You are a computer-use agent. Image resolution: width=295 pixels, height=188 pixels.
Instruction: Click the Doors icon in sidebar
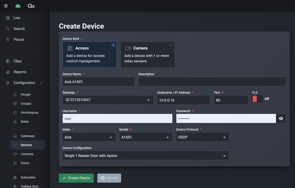click(15, 163)
